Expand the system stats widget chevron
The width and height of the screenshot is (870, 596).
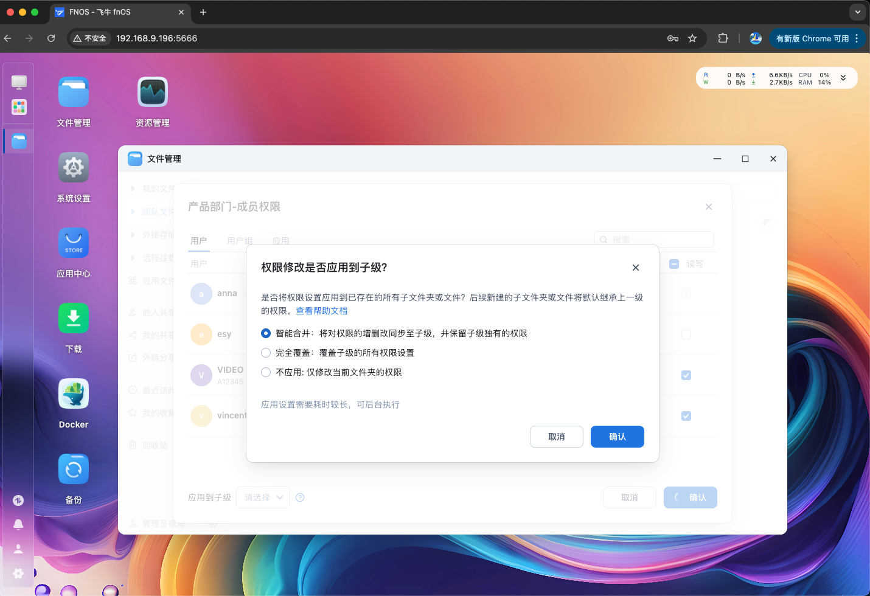pyautogui.click(x=843, y=78)
